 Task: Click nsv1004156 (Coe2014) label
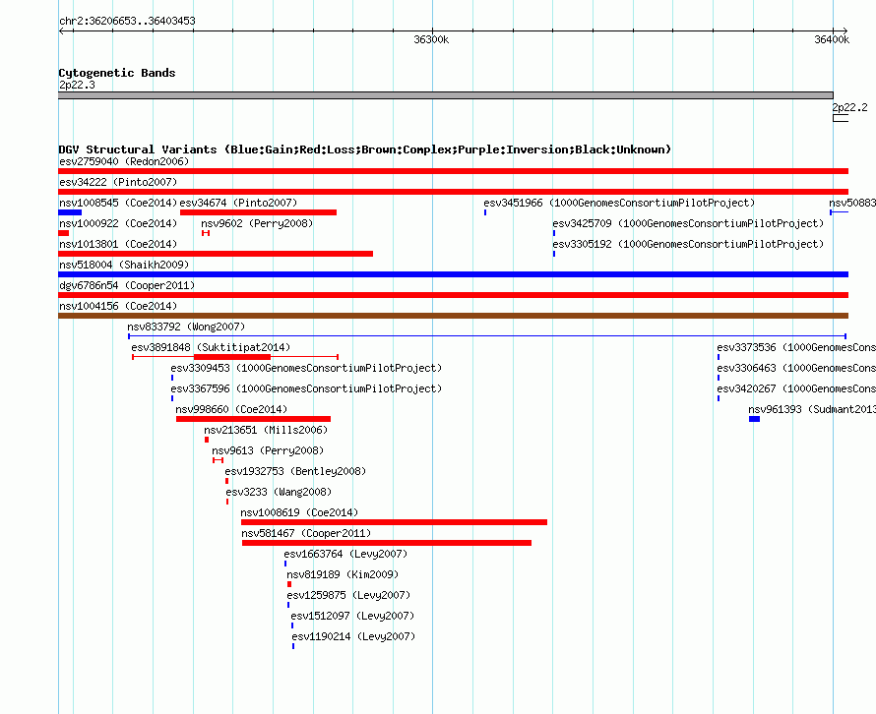[x=118, y=306]
